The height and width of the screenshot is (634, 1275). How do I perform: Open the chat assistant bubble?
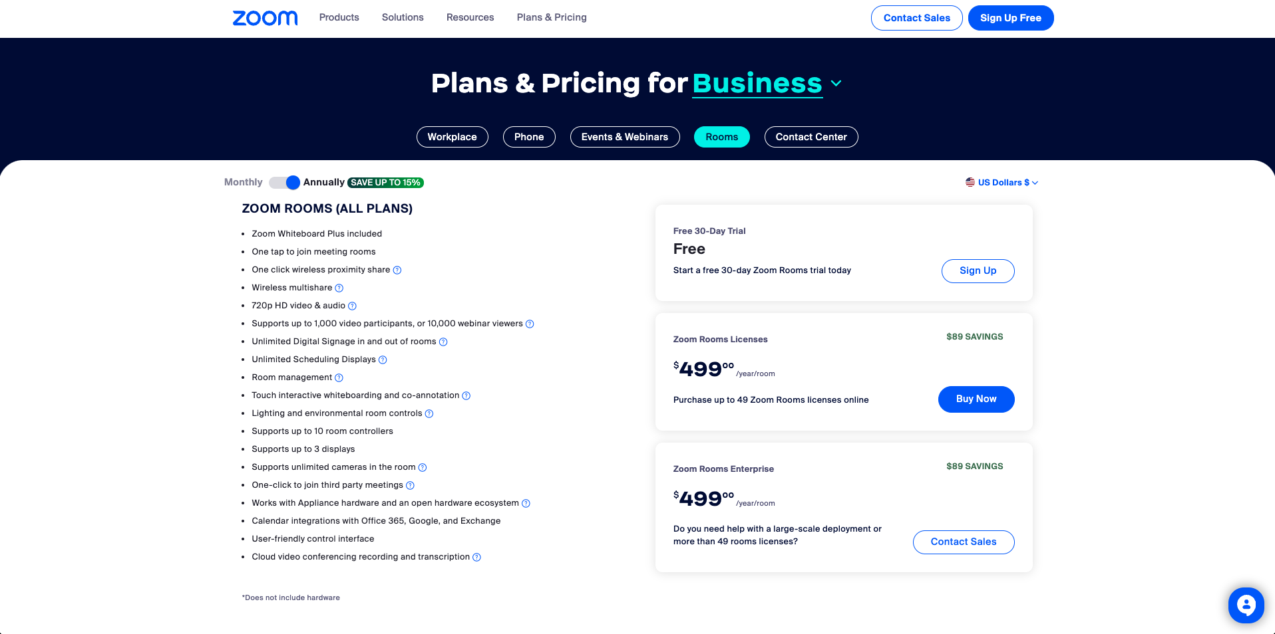pos(1246,605)
